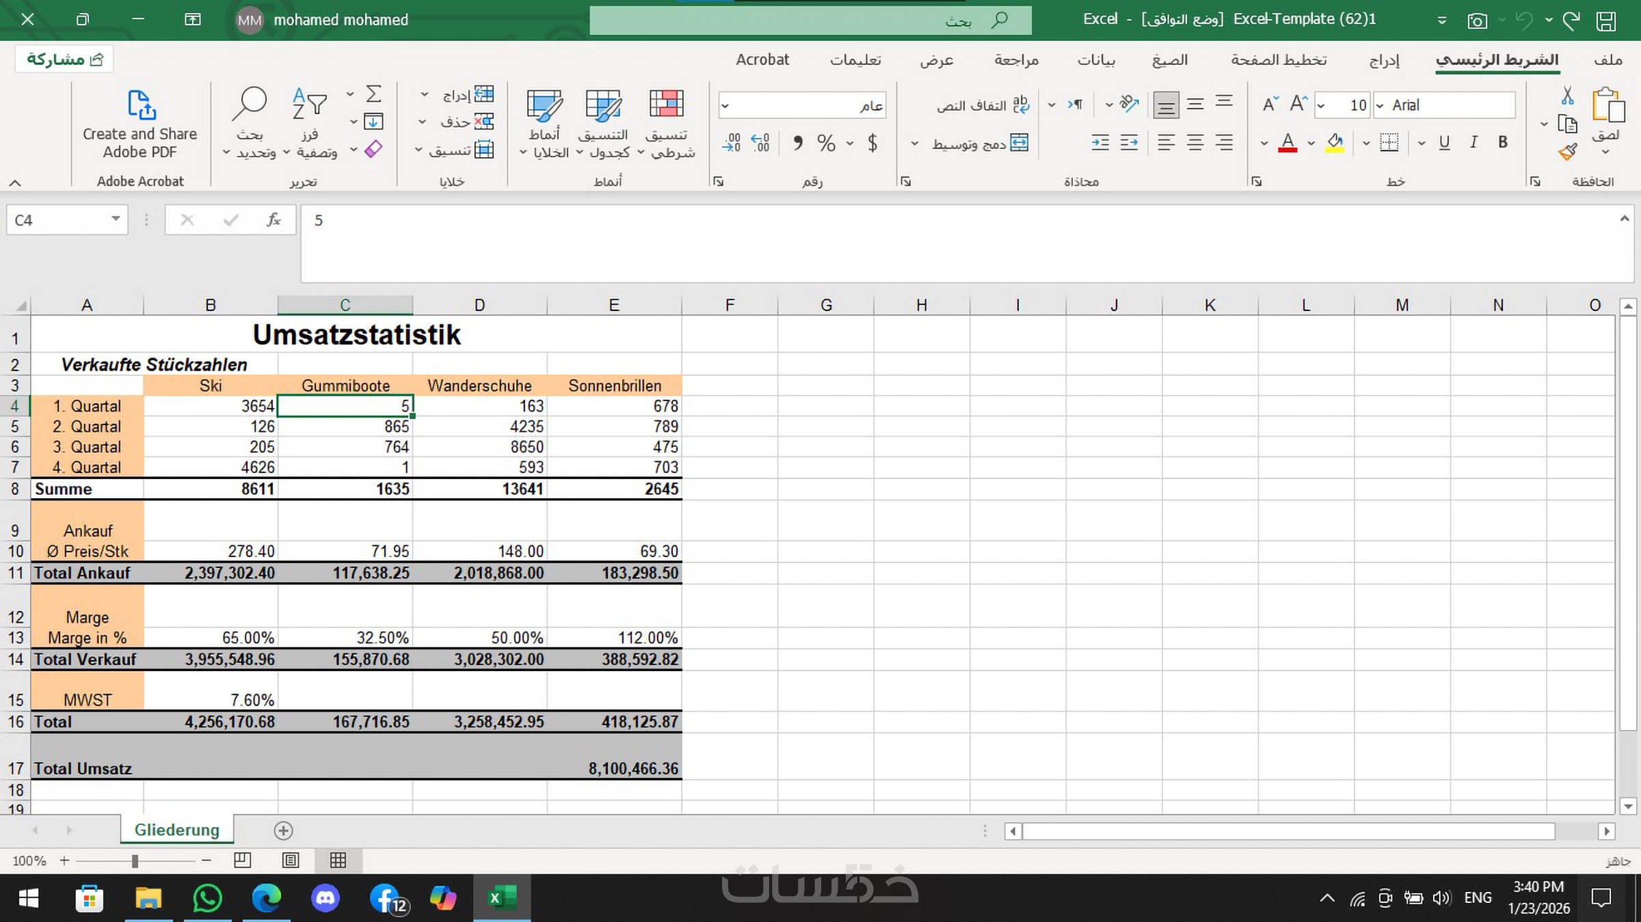Click the AutoSum sigma icon

373,94
